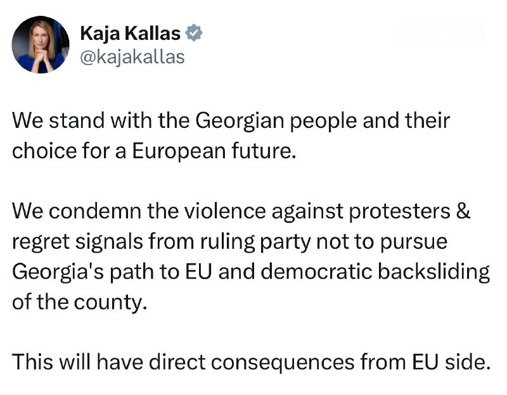Image resolution: width=507 pixels, height=395 pixels.
Task: Click the word 'backsliding'
Action: [433, 272]
